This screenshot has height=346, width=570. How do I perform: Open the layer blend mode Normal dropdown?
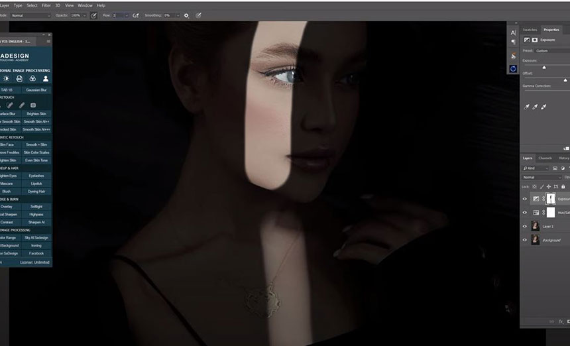click(x=542, y=178)
